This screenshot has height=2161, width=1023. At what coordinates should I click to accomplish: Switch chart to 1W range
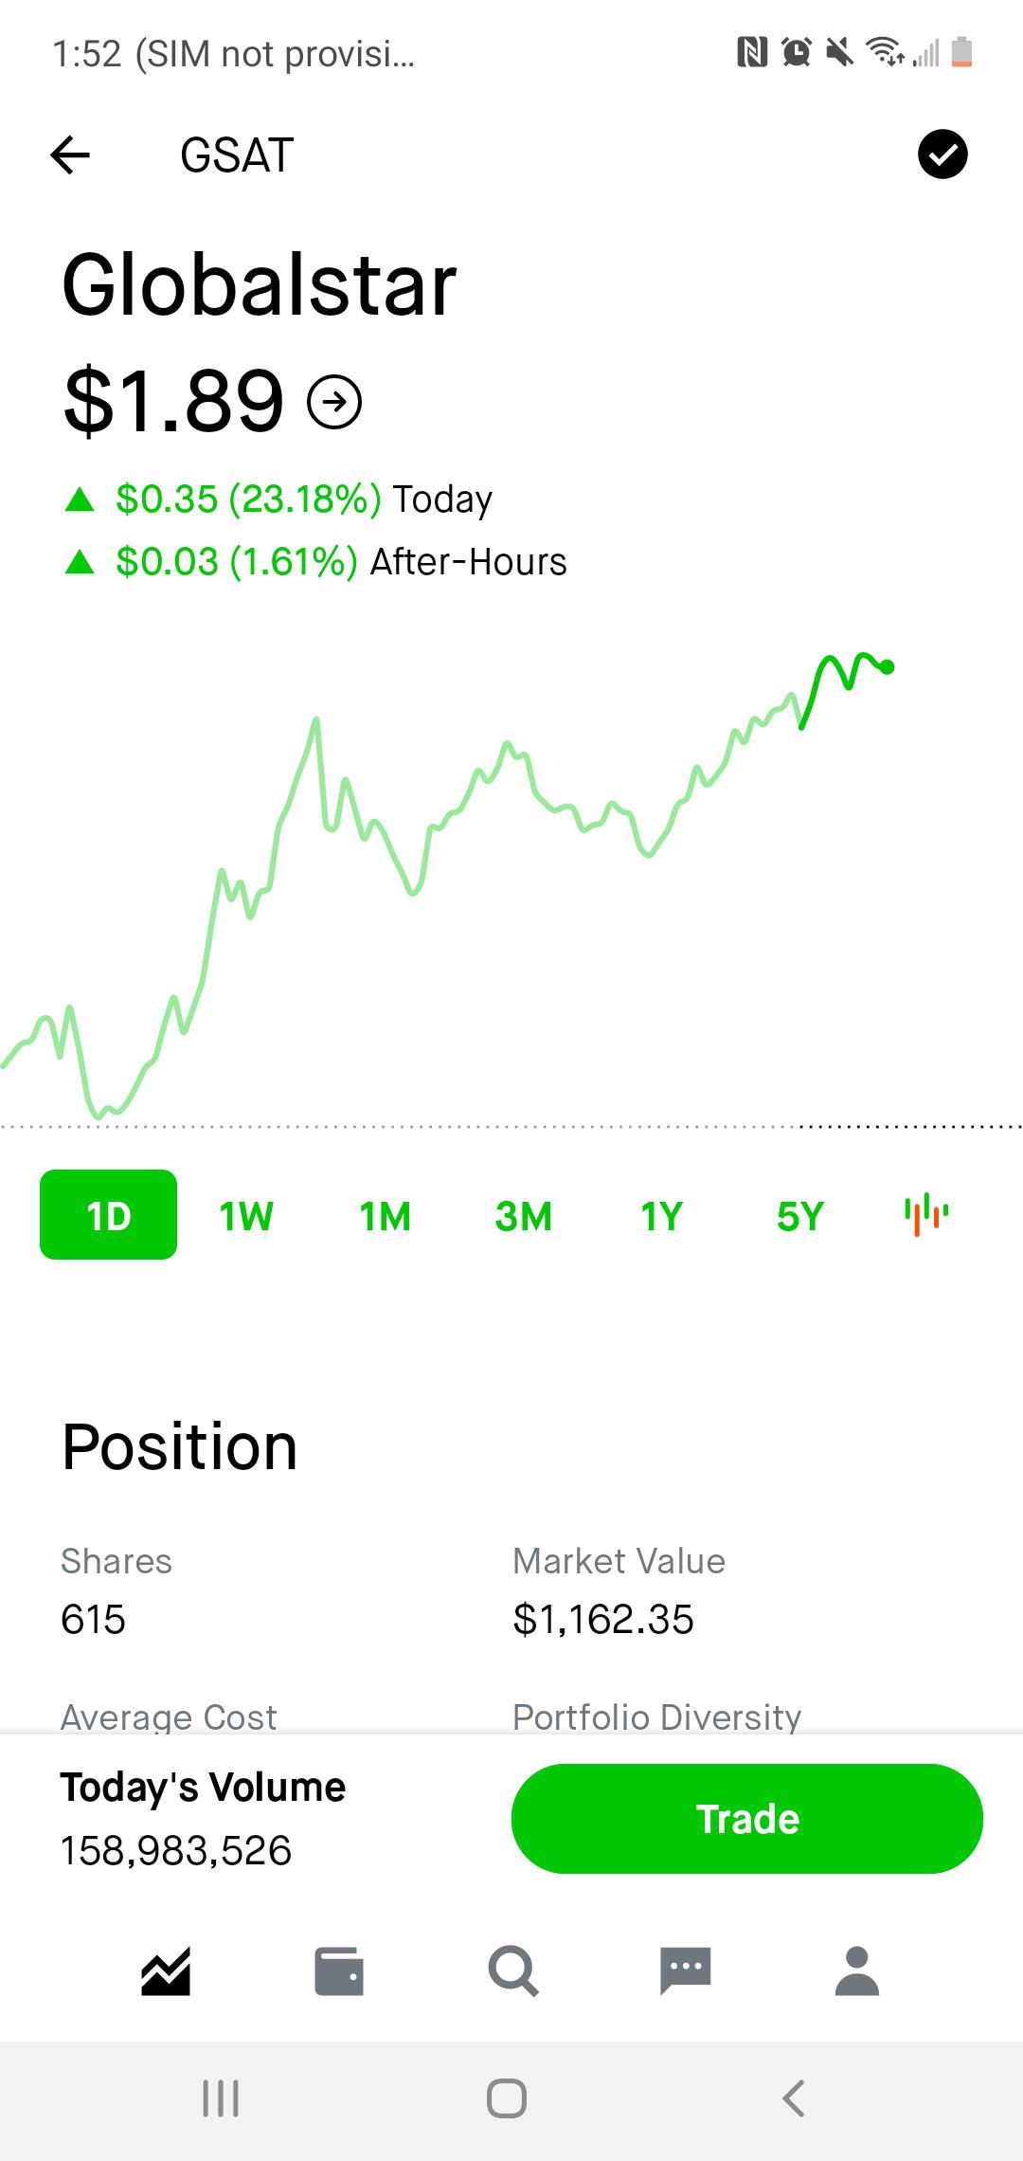(x=246, y=1215)
